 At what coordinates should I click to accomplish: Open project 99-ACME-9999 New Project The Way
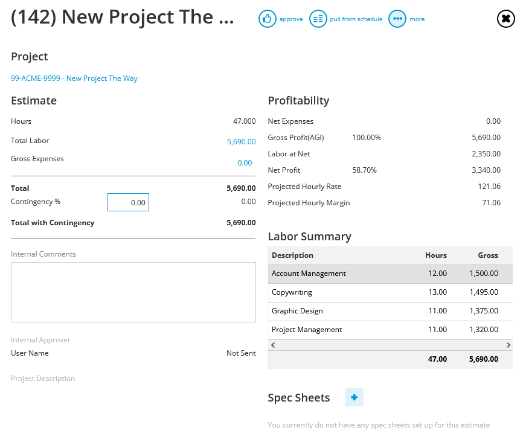[x=74, y=78]
